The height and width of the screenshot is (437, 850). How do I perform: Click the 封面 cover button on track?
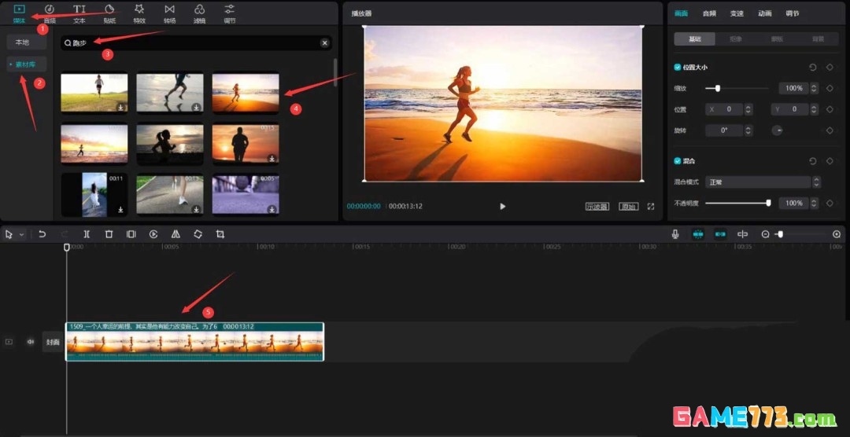(x=53, y=342)
